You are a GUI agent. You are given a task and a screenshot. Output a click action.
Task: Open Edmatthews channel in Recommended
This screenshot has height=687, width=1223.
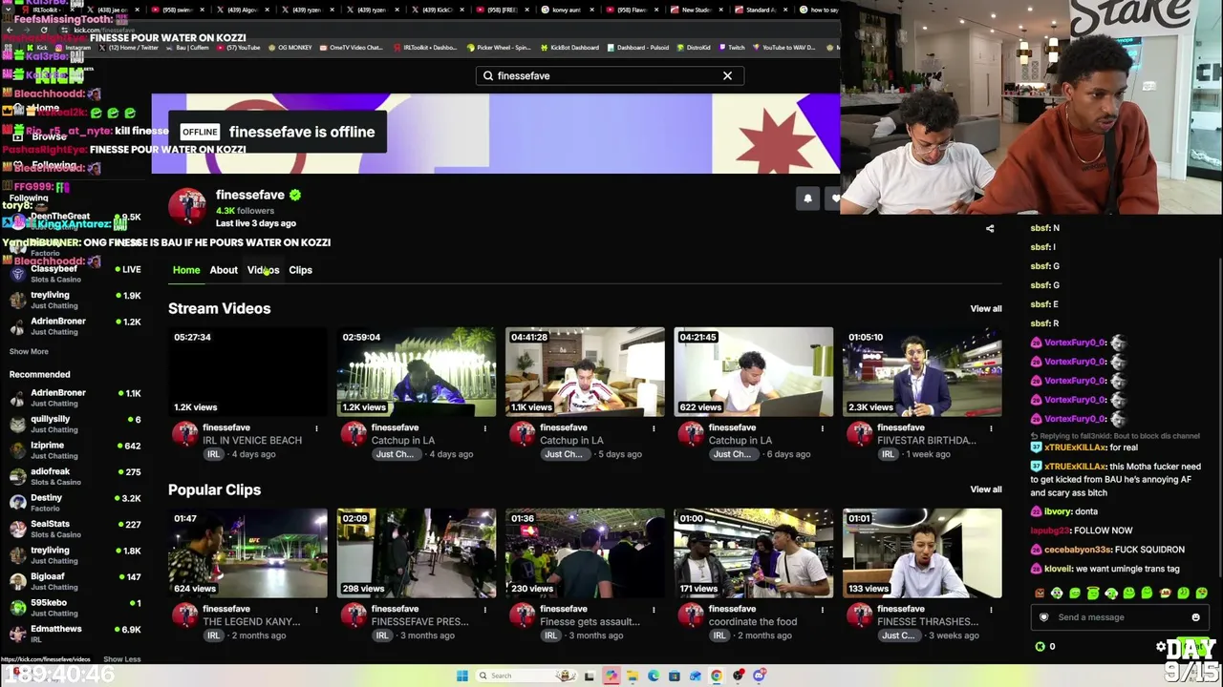tap(75, 634)
